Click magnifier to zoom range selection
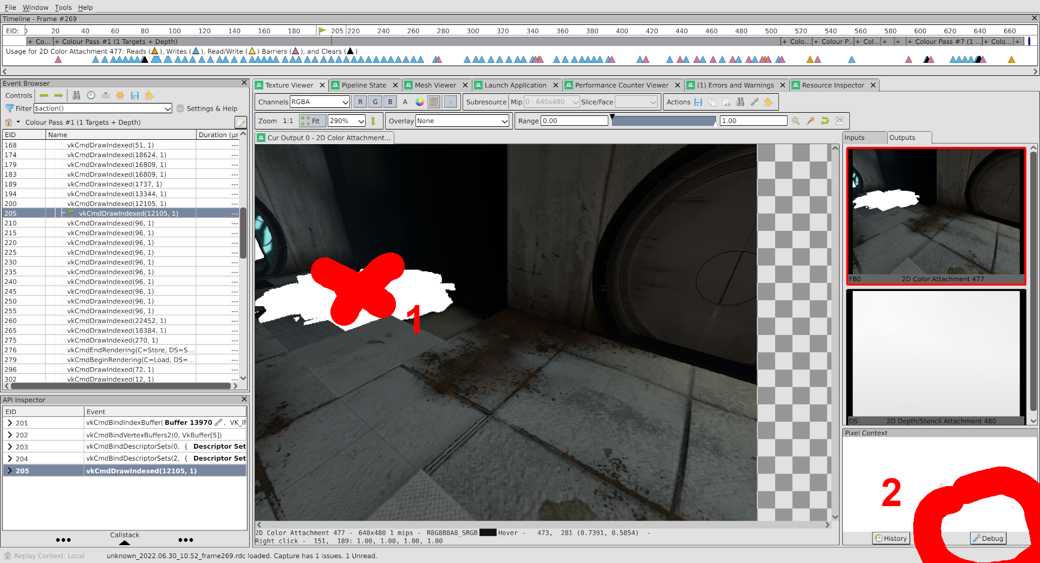1040x563 pixels. tap(796, 121)
